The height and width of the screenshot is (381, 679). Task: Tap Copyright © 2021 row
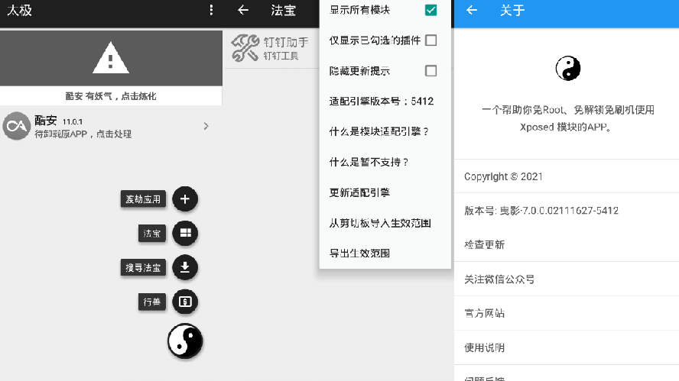[567, 176]
